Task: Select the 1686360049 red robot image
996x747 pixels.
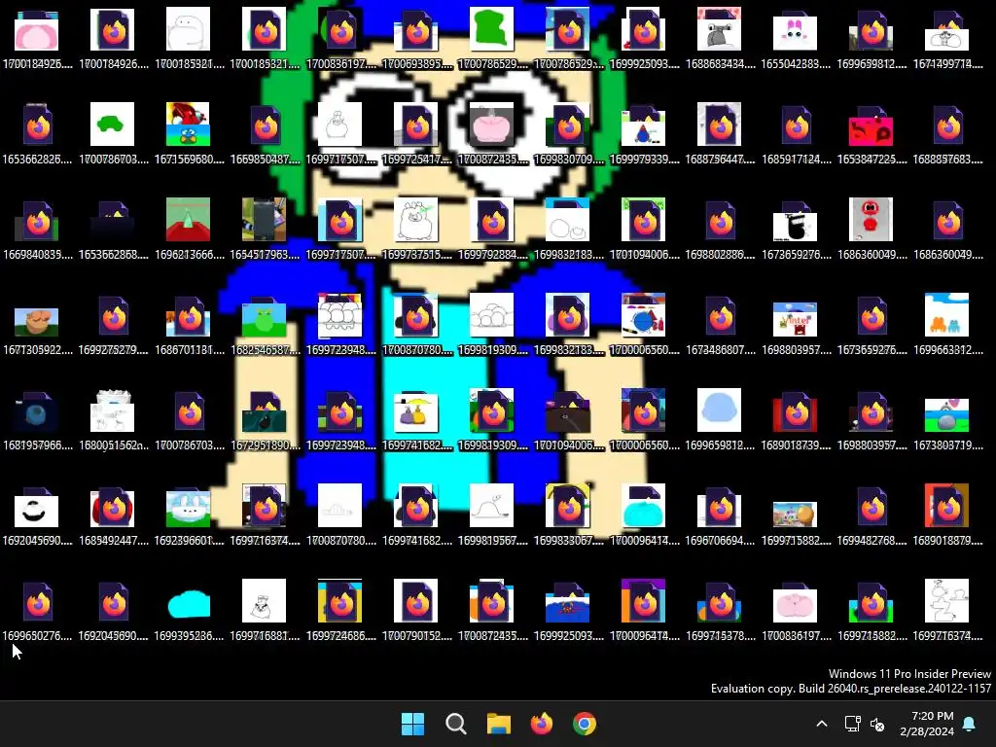Action: tap(871, 220)
